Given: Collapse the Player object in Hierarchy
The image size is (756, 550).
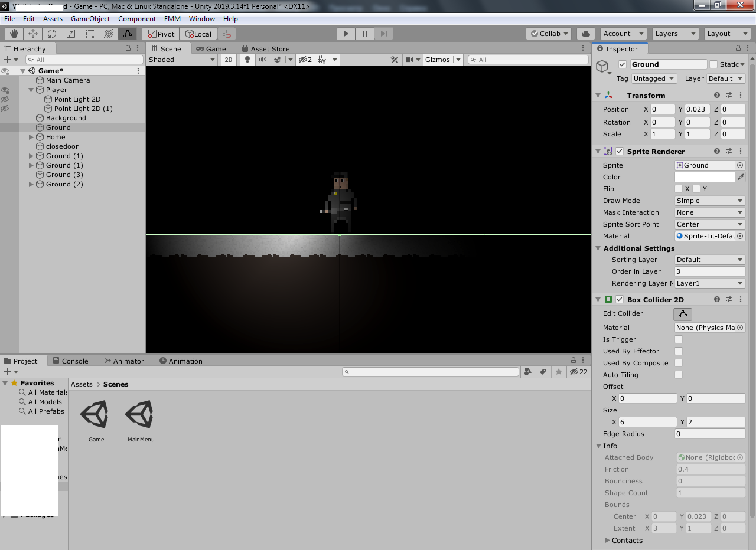Looking at the screenshot, I should 32,90.
